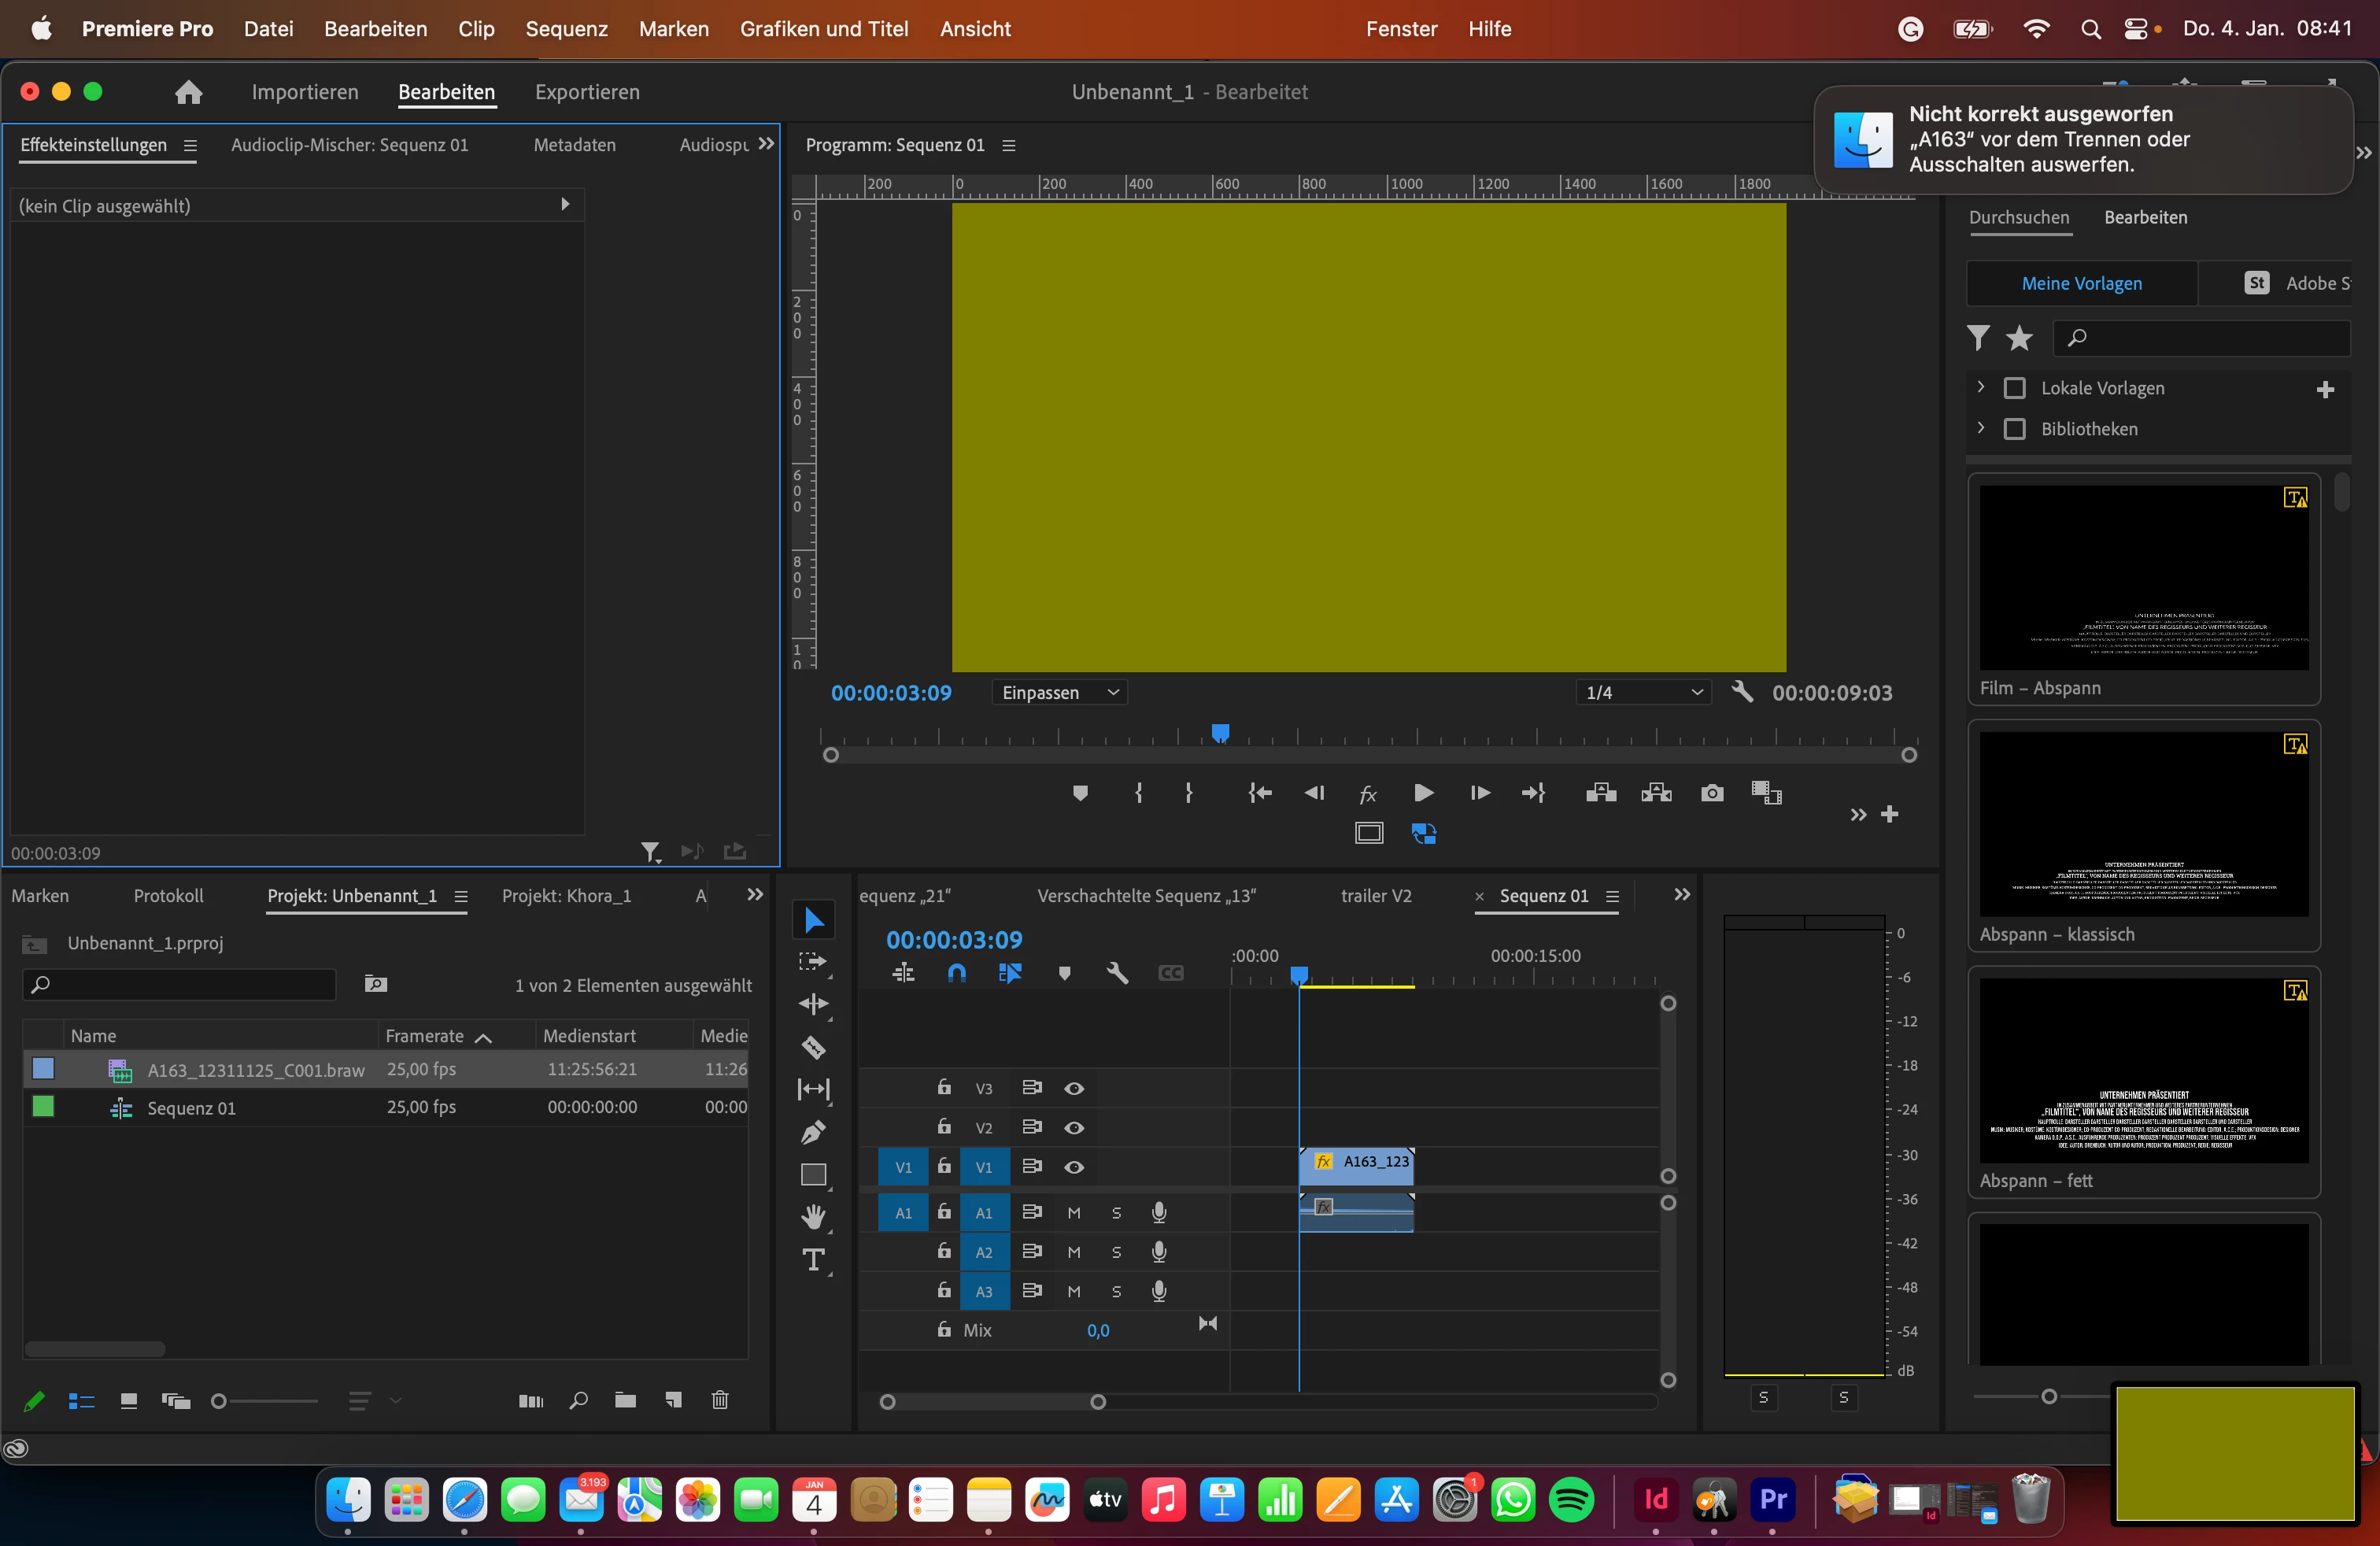Image resolution: width=2380 pixels, height=1546 pixels.
Task: Hide track V1 output with eye icon
Action: tap(1074, 1167)
